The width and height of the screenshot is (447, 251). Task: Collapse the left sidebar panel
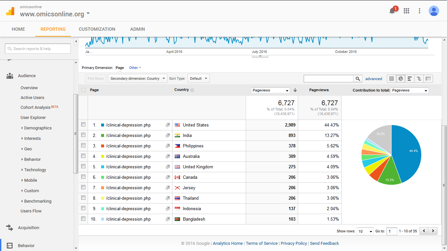76,42
